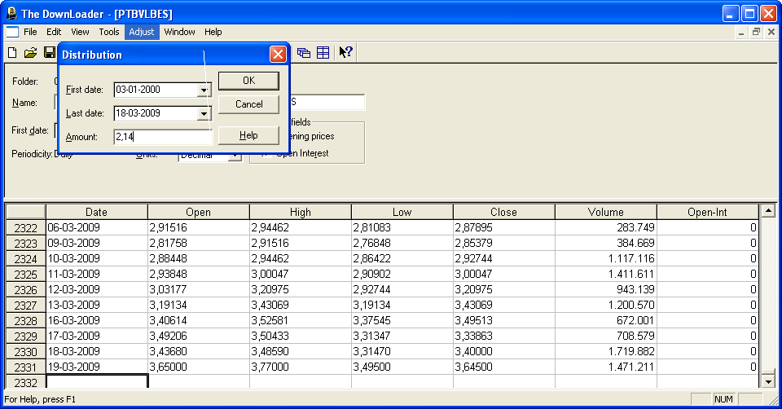Click the empty Date cell in row 2332

[97, 381]
